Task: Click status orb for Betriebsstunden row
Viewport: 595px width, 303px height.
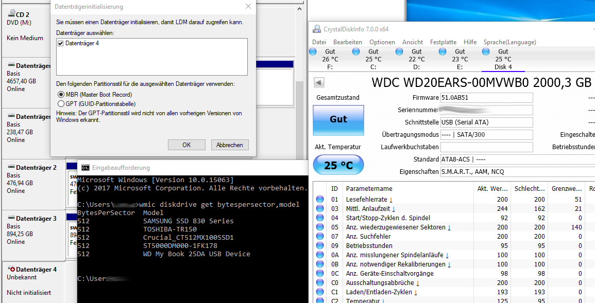Action: point(320,246)
